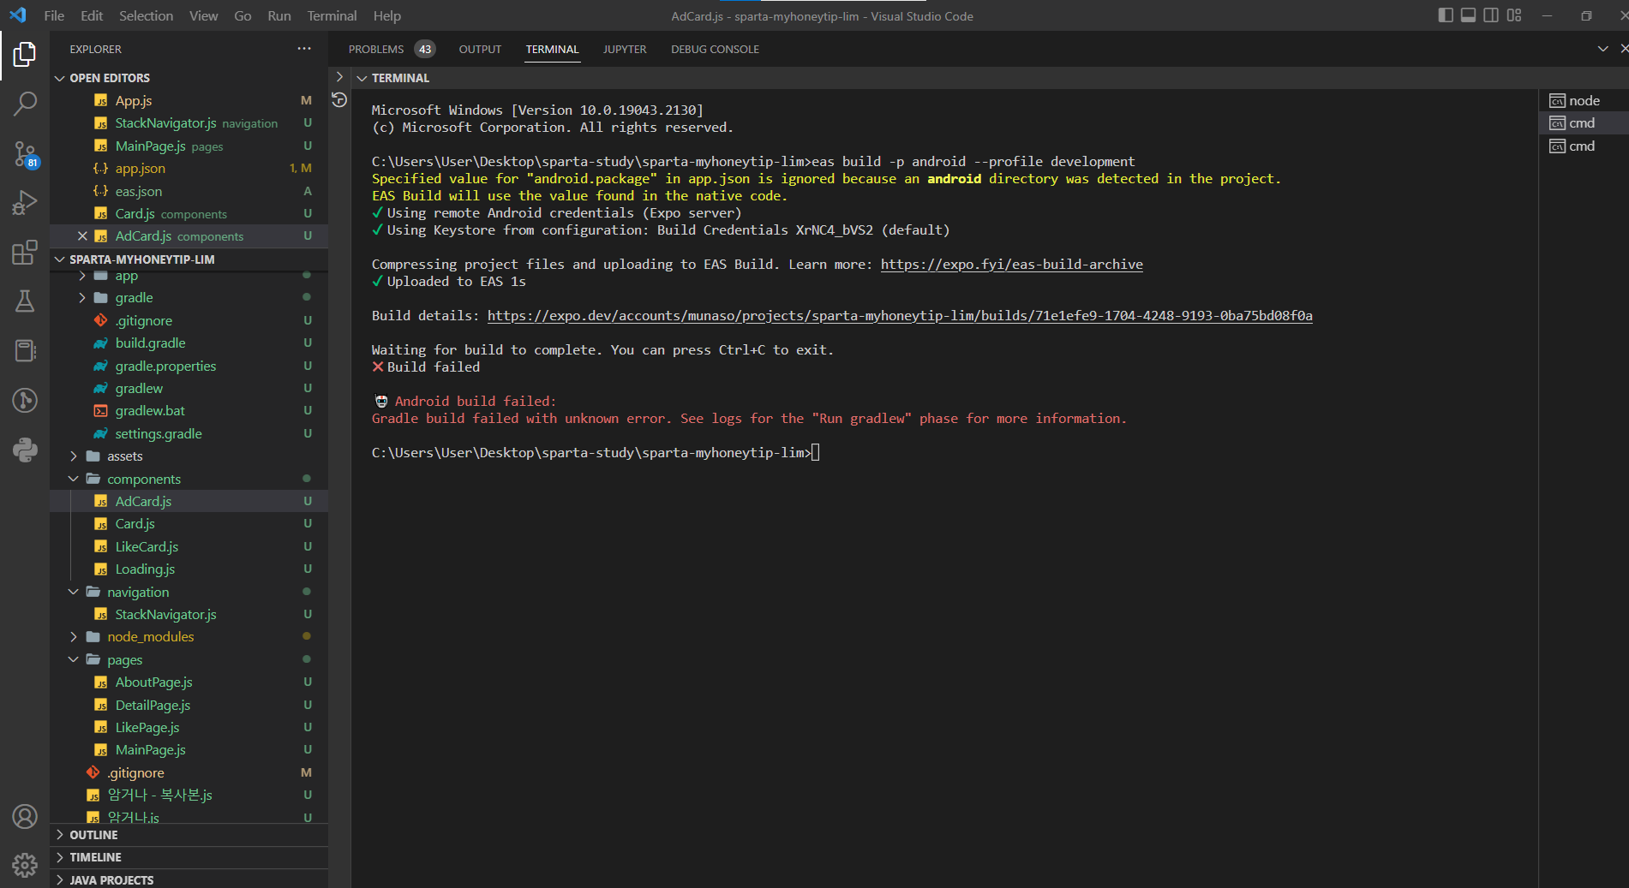Open the expo.fyi eas-build-archive link
The width and height of the screenshot is (1629, 888).
pyautogui.click(x=1011, y=265)
